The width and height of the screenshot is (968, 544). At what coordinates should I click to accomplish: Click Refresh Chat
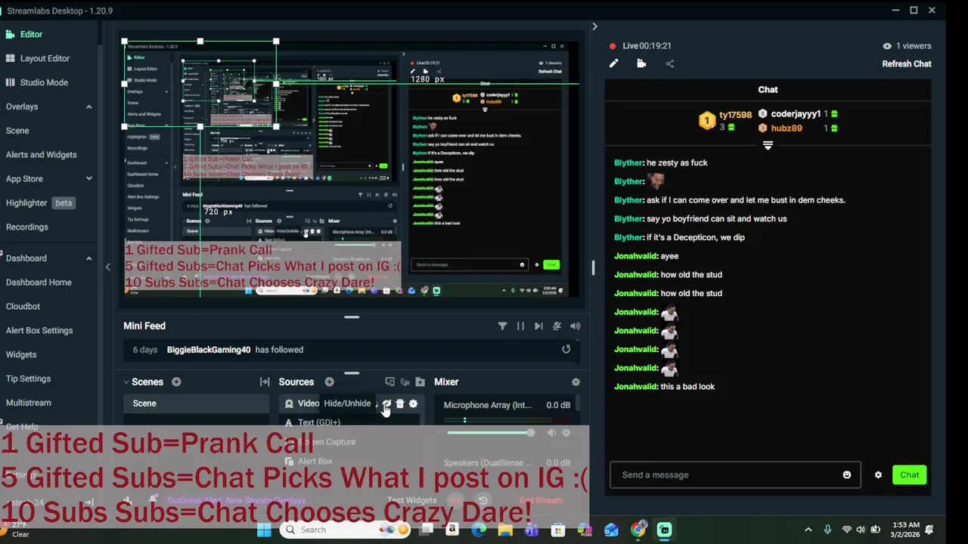point(906,64)
